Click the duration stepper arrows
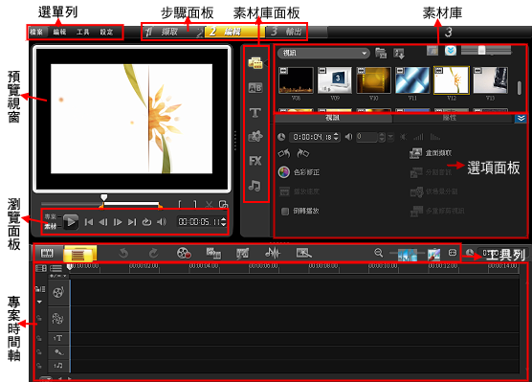This screenshot has width=532, height=382. (336, 137)
